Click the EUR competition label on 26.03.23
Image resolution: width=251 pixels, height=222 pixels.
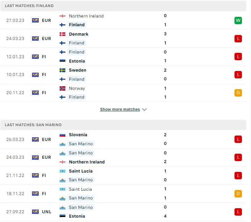tap(46, 140)
